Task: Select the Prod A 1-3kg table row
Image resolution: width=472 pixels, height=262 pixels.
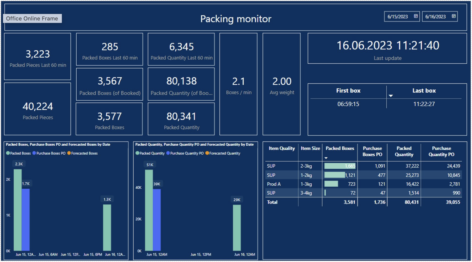Action: (x=315, y=184)
